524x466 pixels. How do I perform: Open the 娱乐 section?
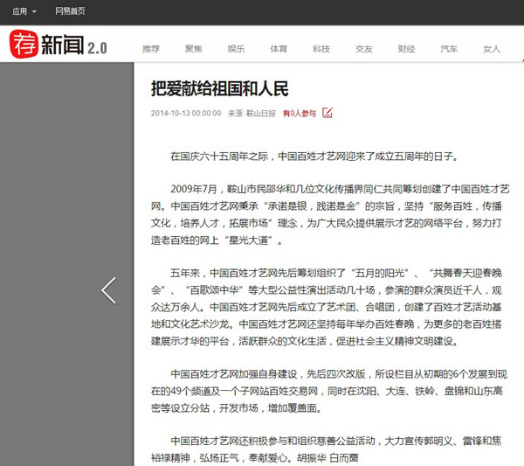[x=237, y=49]
